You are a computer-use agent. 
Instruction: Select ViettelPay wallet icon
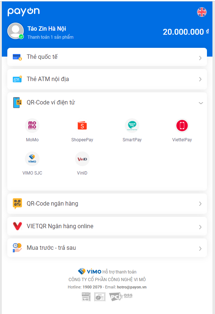(x=182, y=126)
